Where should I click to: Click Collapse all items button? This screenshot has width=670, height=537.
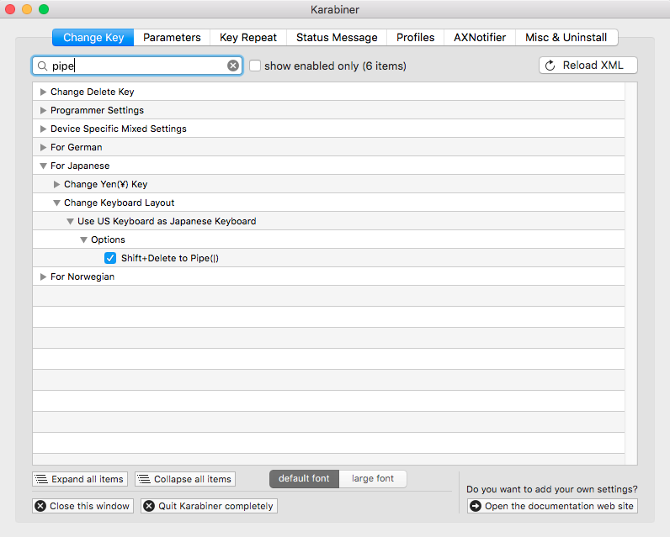point(185,479)
